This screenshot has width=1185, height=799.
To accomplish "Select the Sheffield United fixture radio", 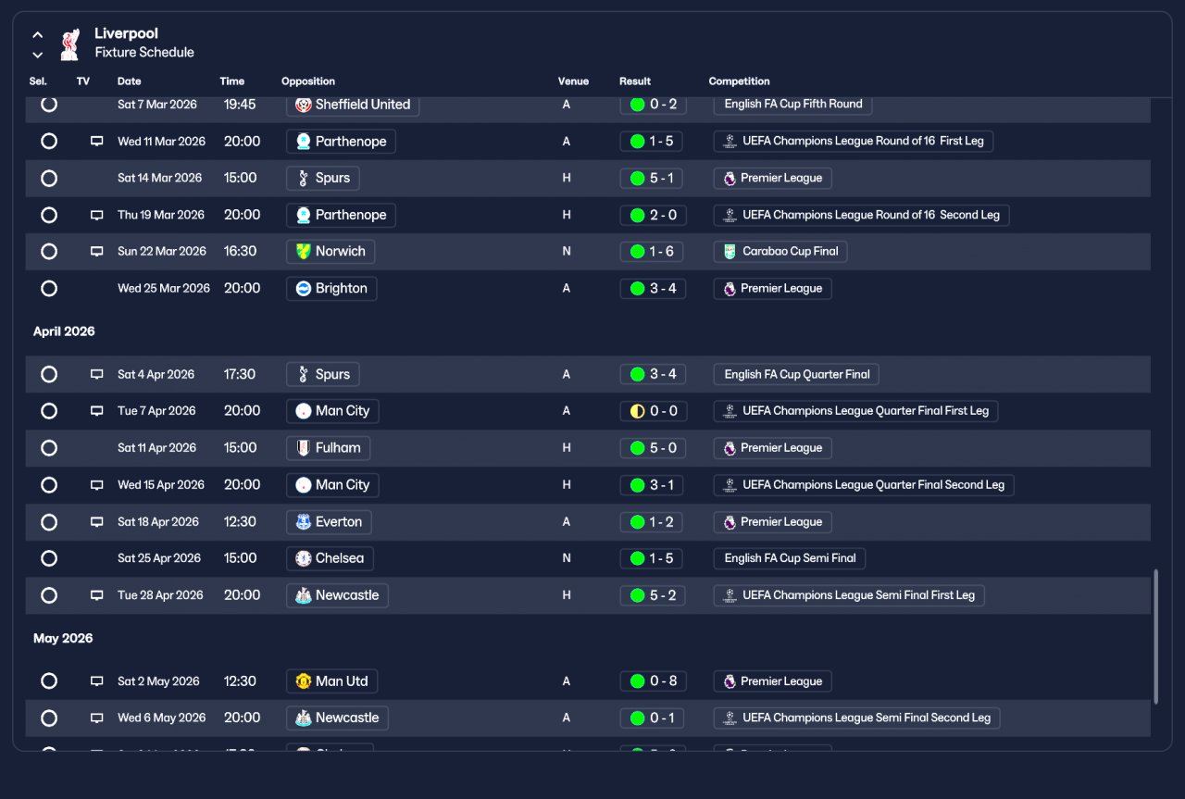I will (x=49, y=105).
